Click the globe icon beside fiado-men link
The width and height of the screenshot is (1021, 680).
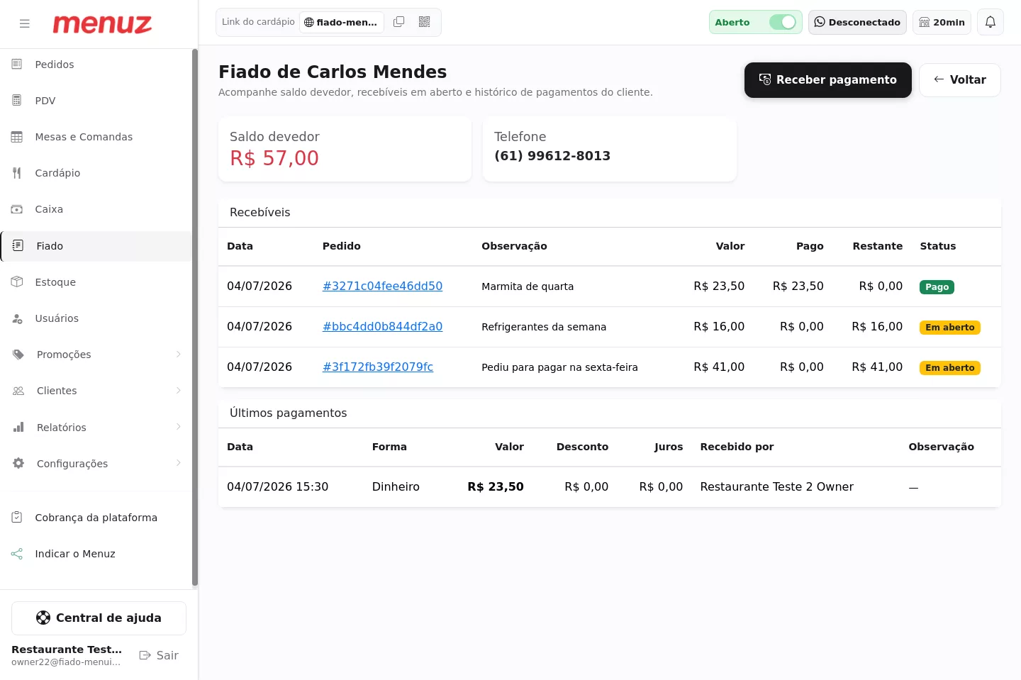click(309, 23)
